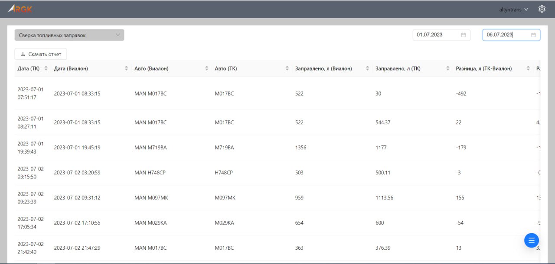The image size is (555, 264).
Task: Click the 959 liters value
Action: coord(299,198)
